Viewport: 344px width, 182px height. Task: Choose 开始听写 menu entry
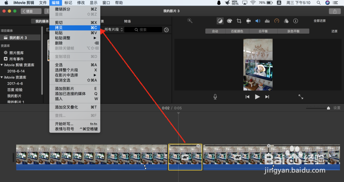coord(75,124)
